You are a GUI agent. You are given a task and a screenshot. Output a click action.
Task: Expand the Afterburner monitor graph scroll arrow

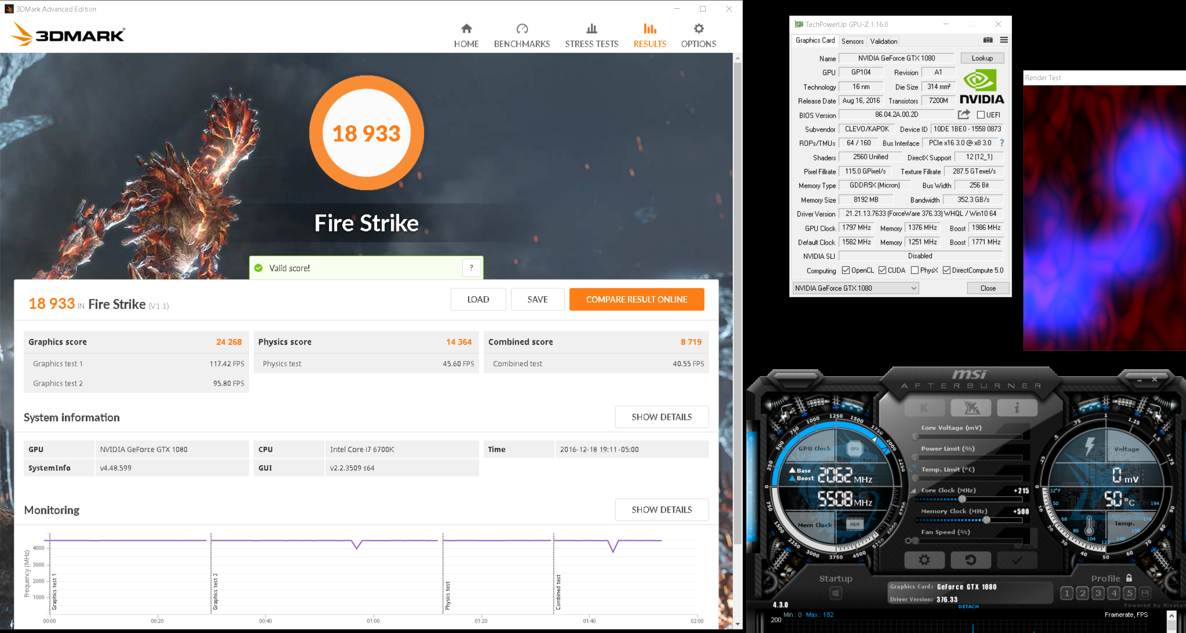click(x=1172, y=616)
